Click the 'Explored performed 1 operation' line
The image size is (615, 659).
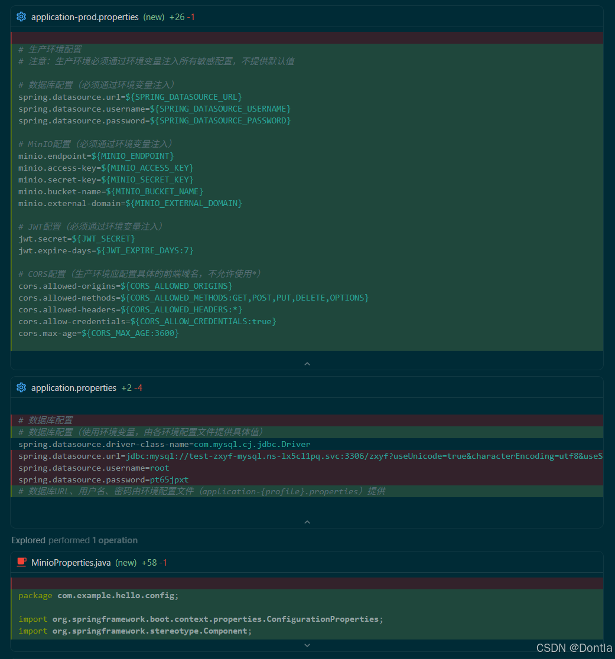(x=74, y=540)
